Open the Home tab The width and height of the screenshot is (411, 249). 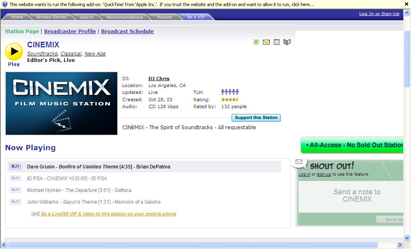17,17
